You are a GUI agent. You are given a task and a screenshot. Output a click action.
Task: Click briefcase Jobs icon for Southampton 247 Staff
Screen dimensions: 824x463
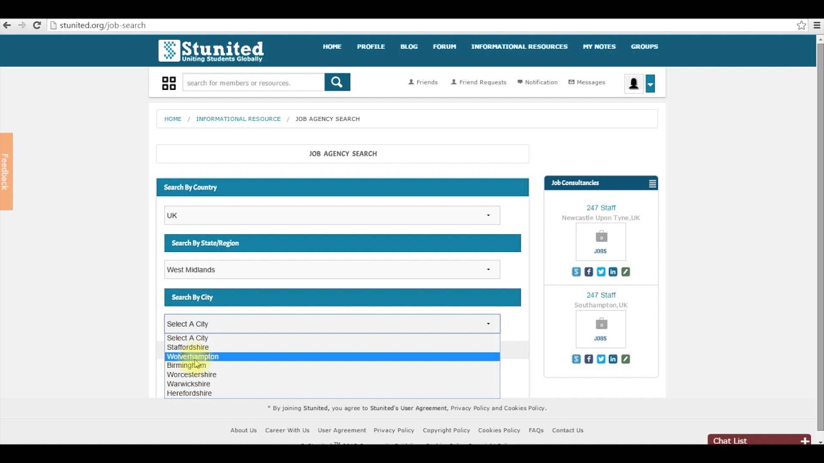[601, 329]
